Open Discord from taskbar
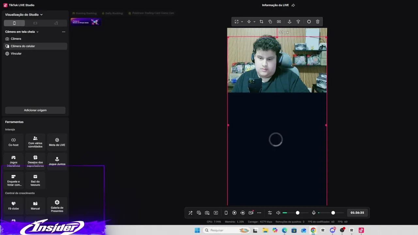The width and height of the screenshot is (418, 235). click(332, 230)
